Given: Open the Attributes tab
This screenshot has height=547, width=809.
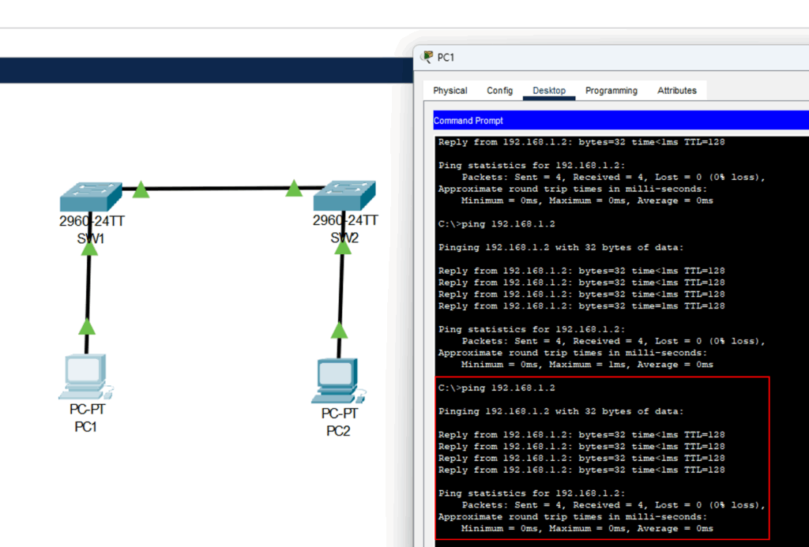Looking at the screenshot, I should 677,91.
